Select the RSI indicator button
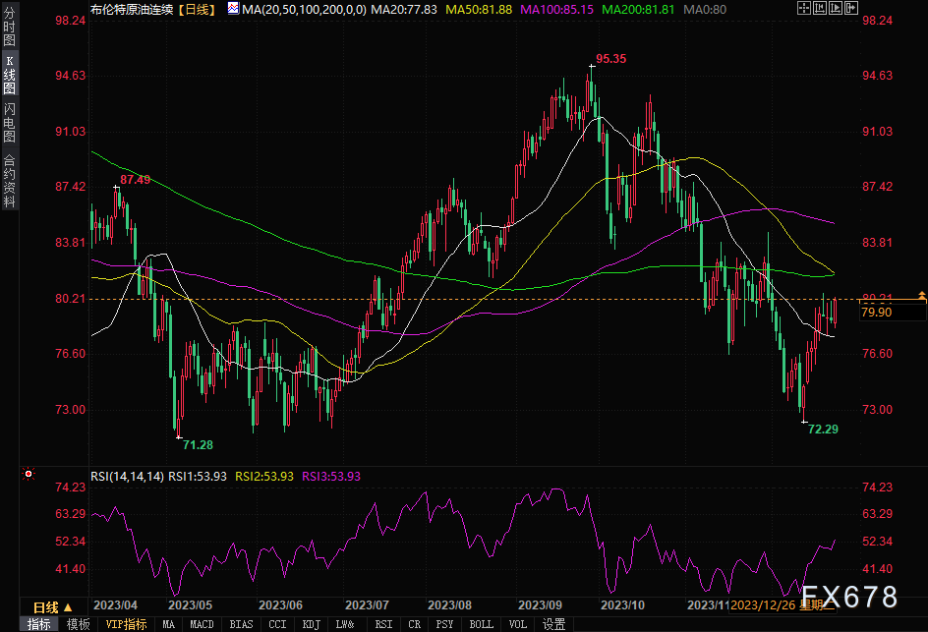 383,624
